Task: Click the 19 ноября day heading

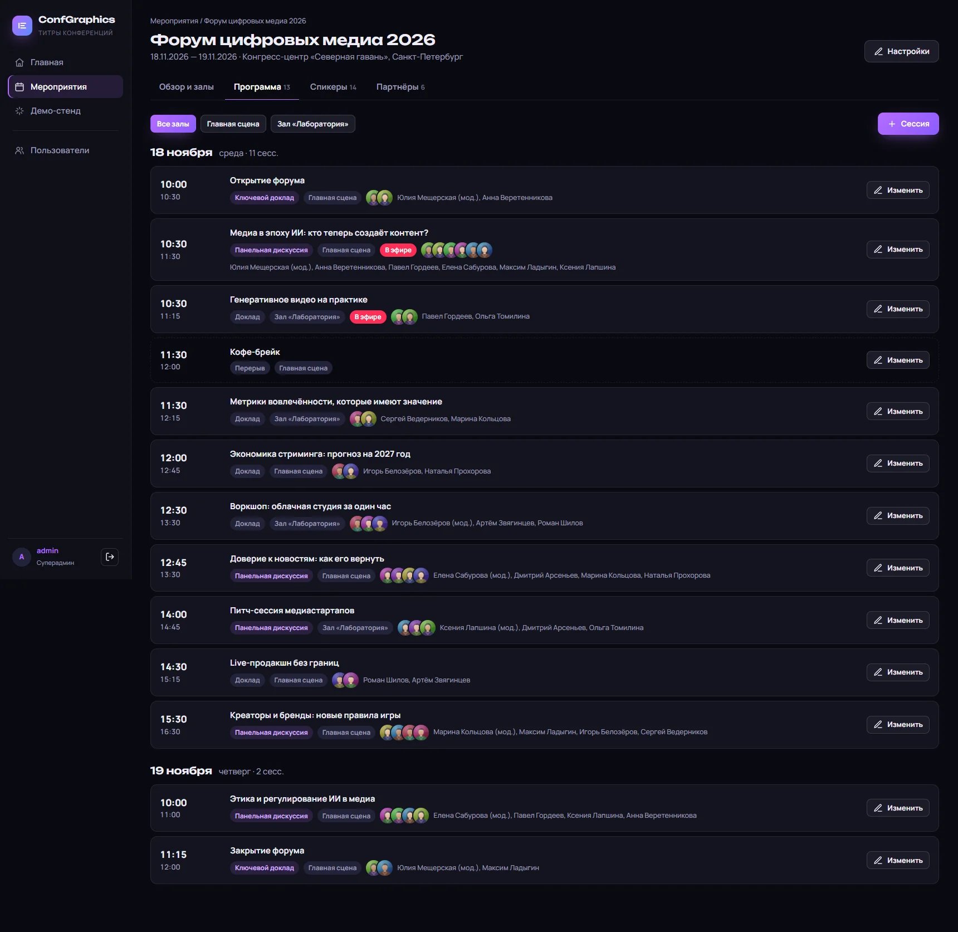Action: click(x=181, y=770)
